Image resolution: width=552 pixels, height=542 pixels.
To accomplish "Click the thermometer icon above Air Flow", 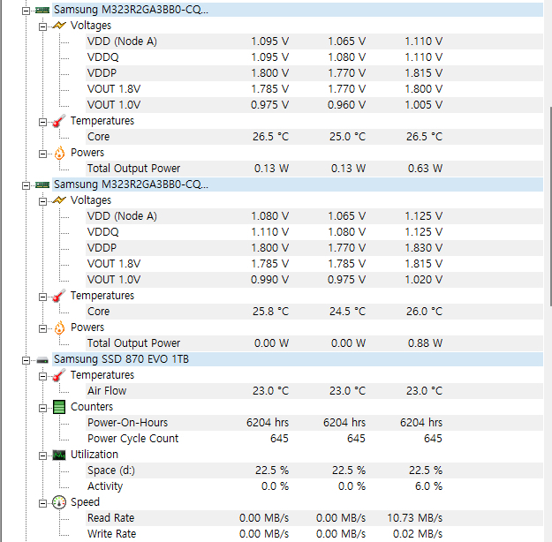I will coord(59,375).
